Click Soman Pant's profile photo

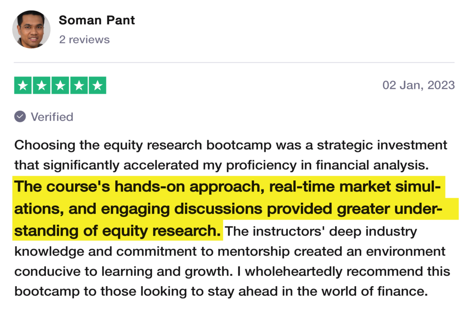pyautogui.click(x=31, y=29)
